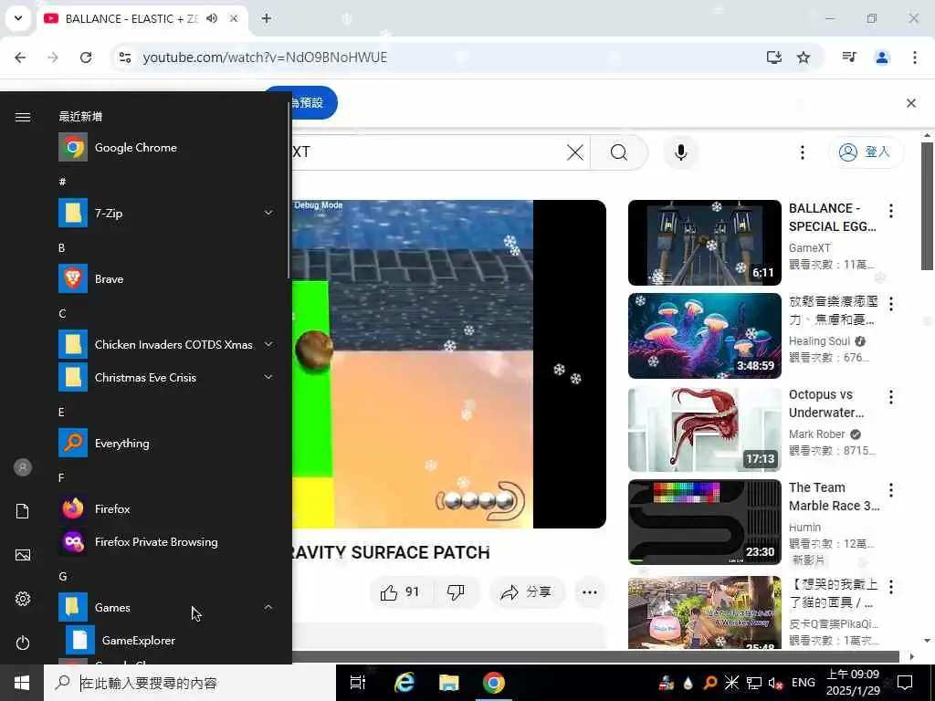Image resolution: width=935 pixels, height=701 pixels.
Task: Expand Christmas Eve Crisis folder
Action: pos(268,377)
